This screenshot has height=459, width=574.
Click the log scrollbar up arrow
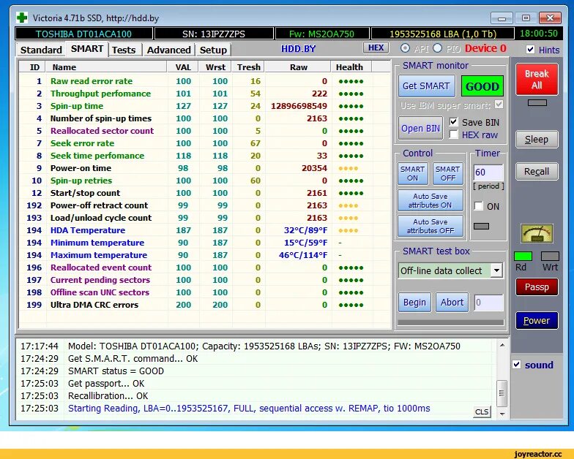coord(502,345)
